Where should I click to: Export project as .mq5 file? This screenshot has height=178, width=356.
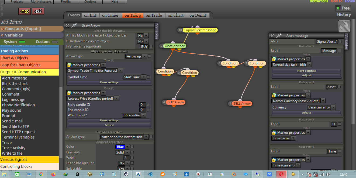(x=25, y=11)
